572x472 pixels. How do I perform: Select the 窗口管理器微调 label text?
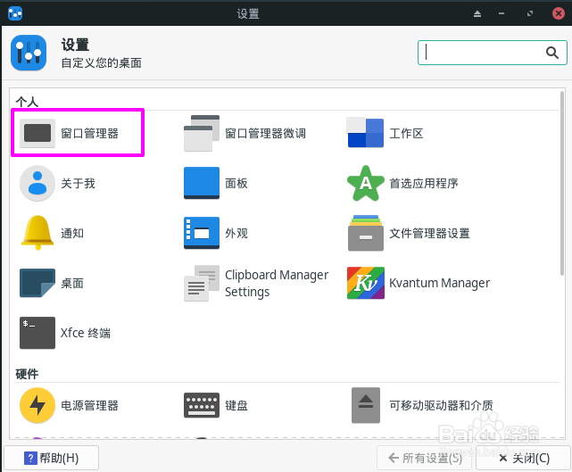click(x=265, y=134)
